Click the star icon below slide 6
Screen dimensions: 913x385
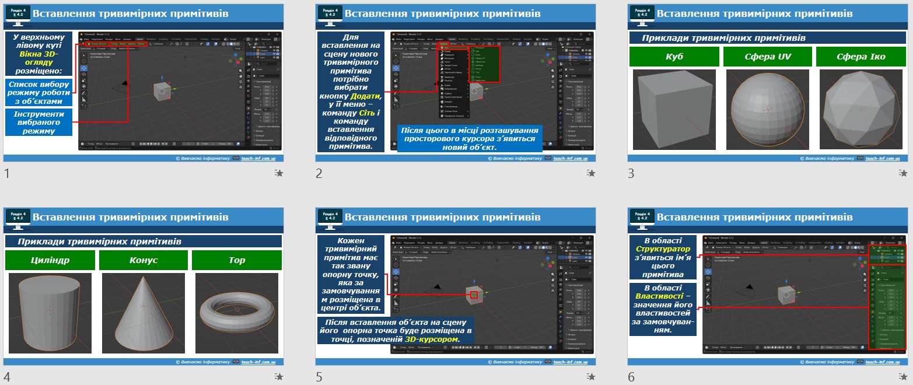904,377
